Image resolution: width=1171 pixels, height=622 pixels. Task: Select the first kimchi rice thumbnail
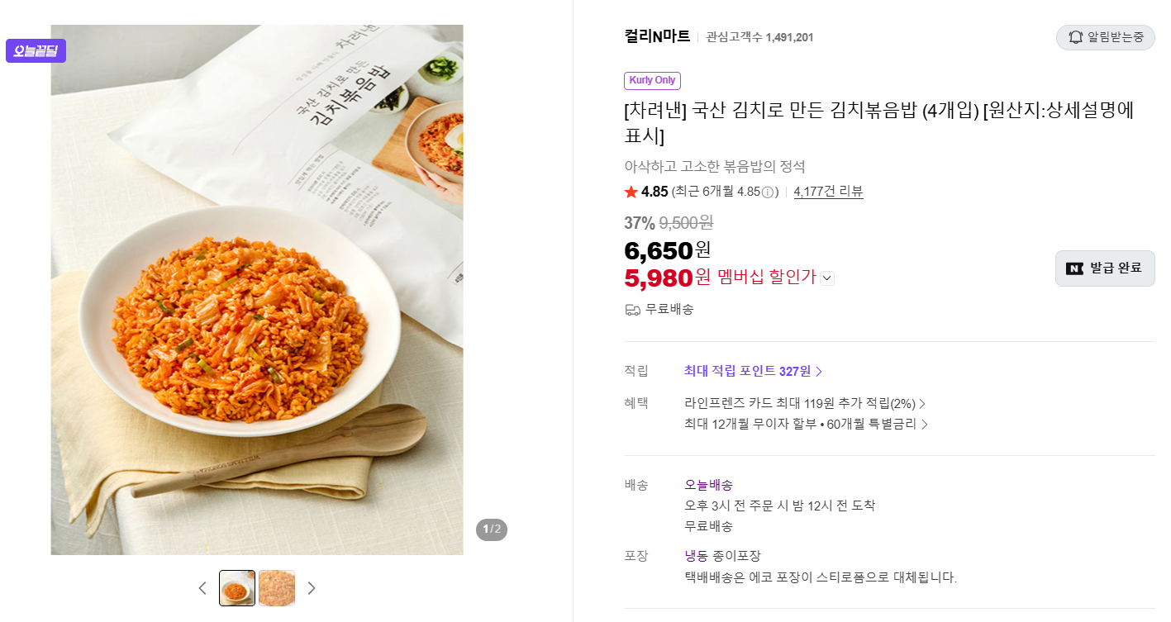(x=237, y=588)
